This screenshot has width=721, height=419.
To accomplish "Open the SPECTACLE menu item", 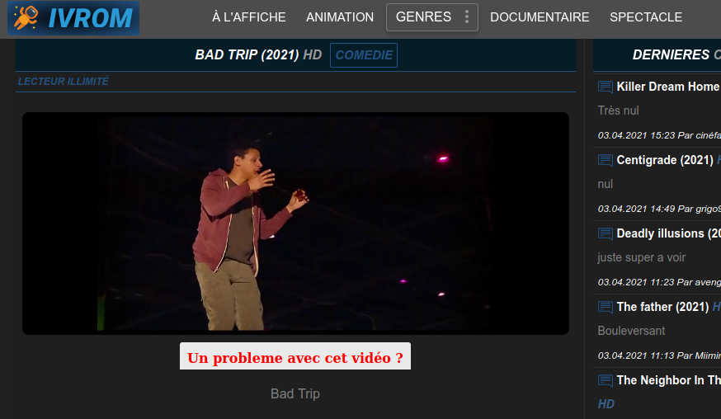I will (x=646, y=17).
